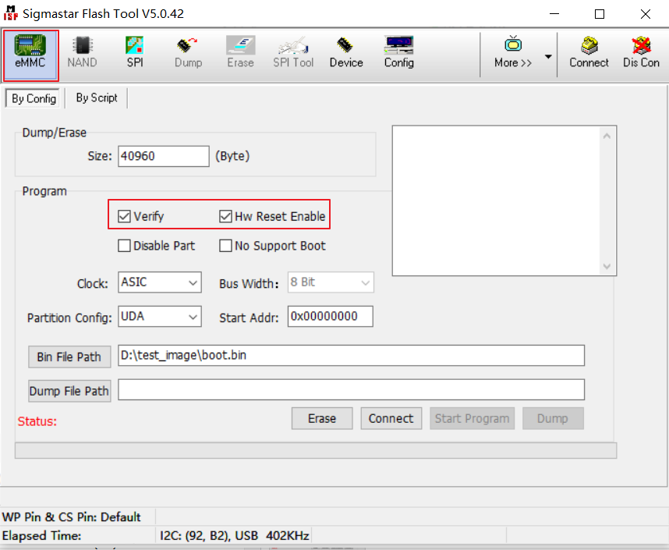Image resolution: width=669 pixels, height=550 pixels.
Task: Disable the Hw Reset Enable checkbox
Action: [225, 216]
